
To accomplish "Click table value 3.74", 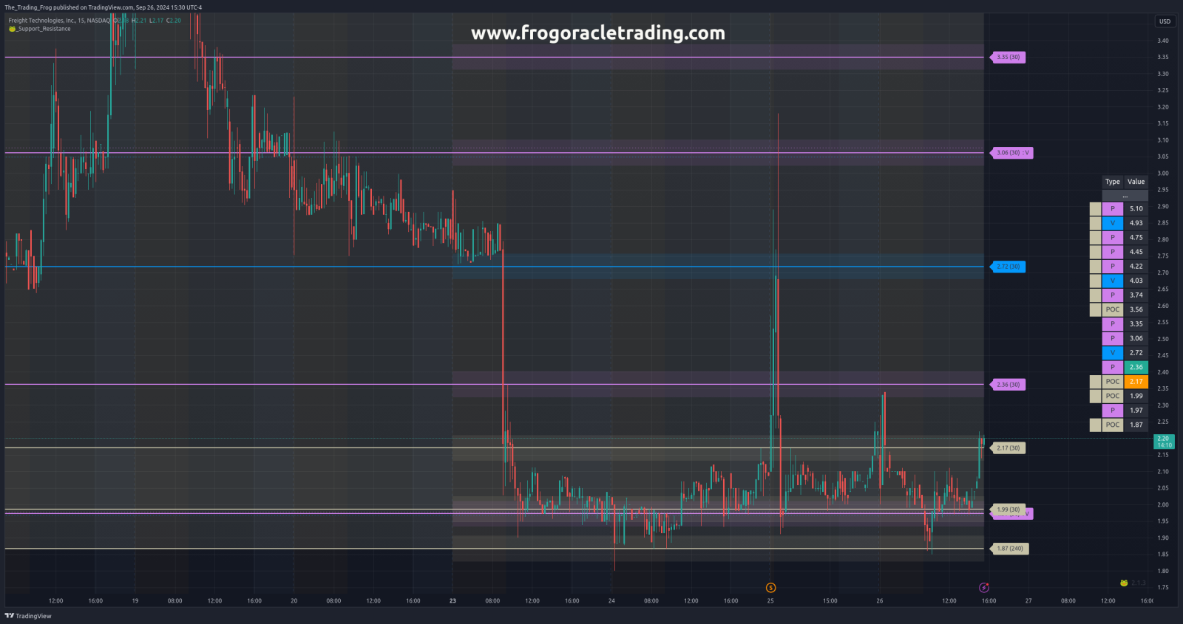I will 1136,295.
